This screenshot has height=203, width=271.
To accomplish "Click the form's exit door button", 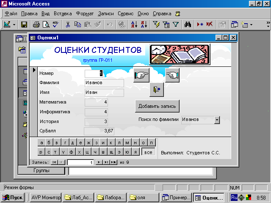I will [157, 89].
